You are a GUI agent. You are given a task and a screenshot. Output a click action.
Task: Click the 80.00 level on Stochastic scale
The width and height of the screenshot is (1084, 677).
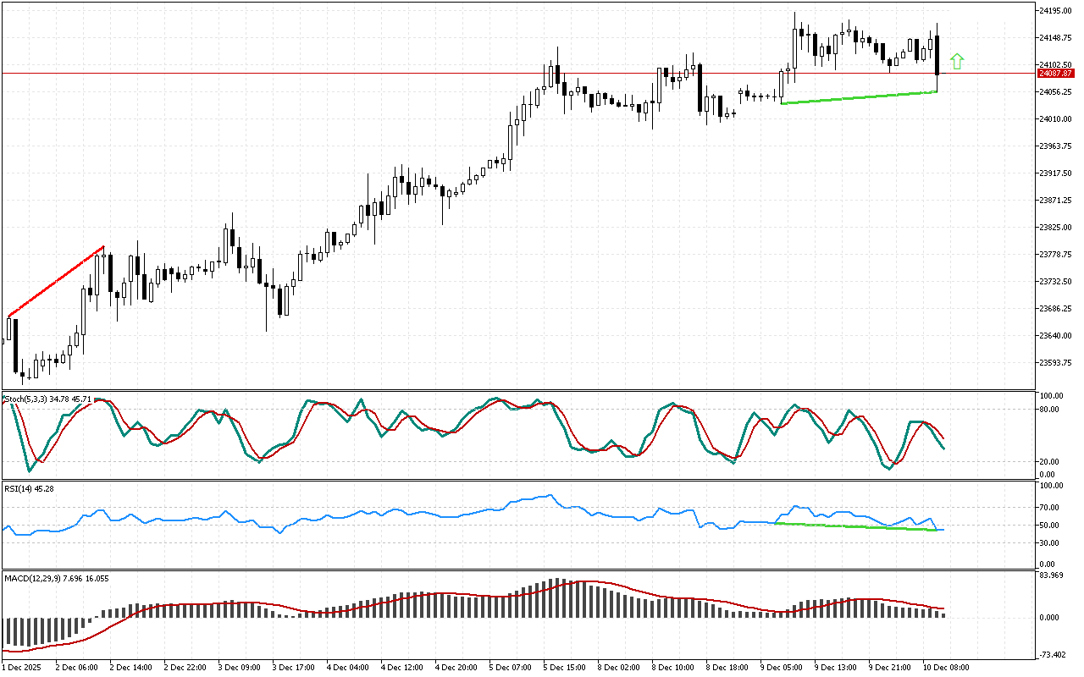point(1051,410)
